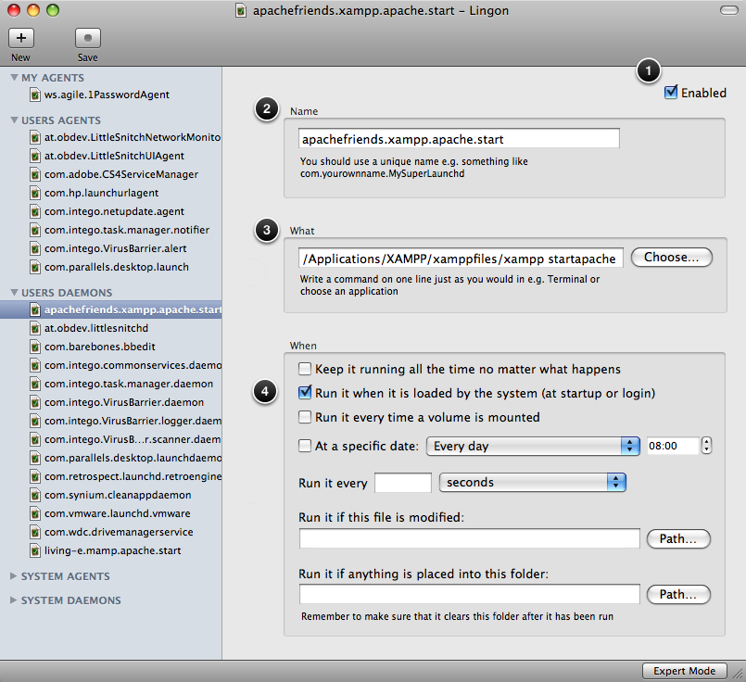Image resolution: width=746 pixels, height=682 pixels.
Task: Collapse the MY AGENTS section
Action: pos(14,78)
